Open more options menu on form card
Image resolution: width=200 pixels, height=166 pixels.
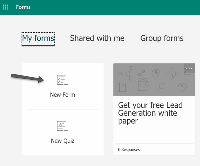click(x=189, y=68)
